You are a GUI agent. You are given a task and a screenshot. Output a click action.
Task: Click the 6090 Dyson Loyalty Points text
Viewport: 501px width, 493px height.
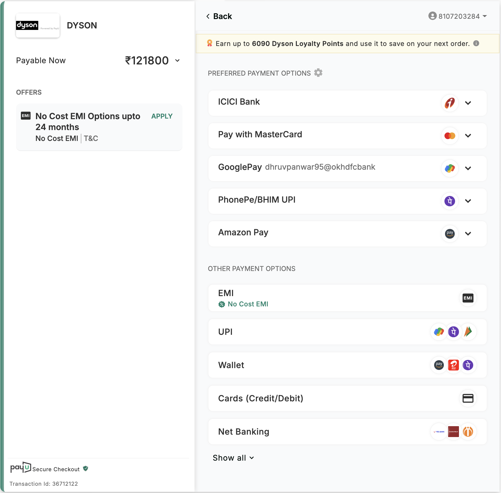(298, 44)
